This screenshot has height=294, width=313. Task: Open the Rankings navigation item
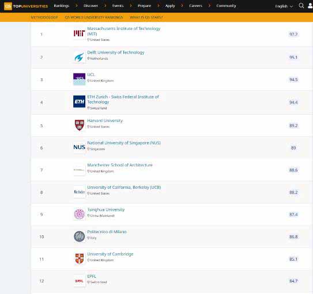point(62,6)
